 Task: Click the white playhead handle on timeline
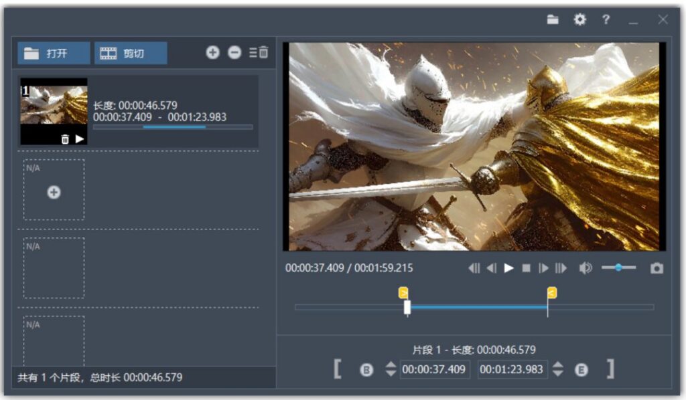pyautogui.click(x=407, y=308)
